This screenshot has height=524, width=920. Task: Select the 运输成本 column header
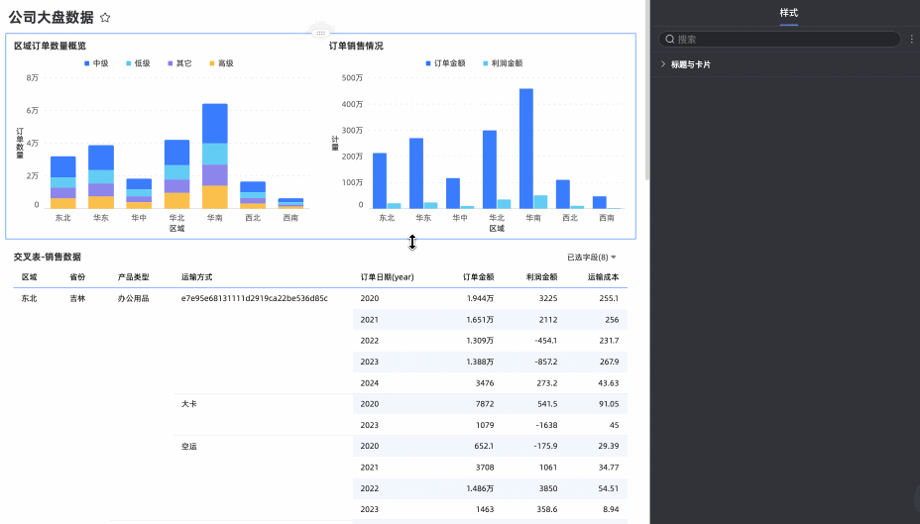pos(603,277)
